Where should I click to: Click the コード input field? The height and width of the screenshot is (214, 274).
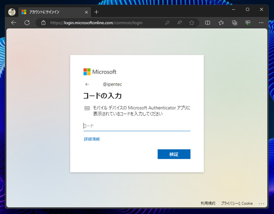tap(137, 126)
